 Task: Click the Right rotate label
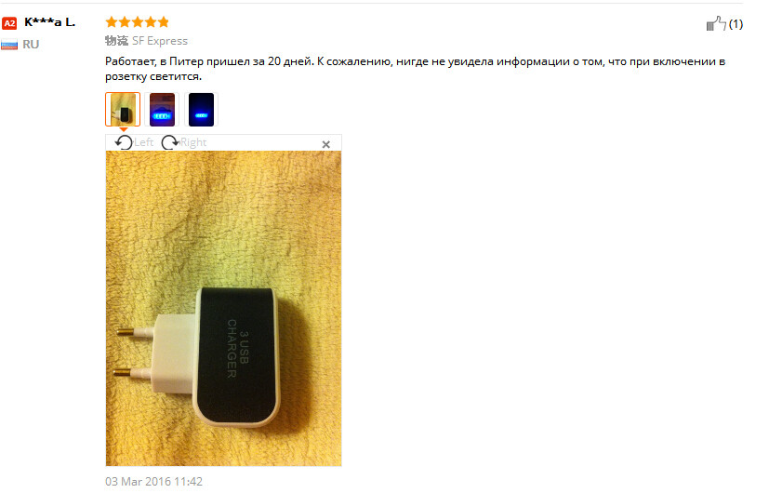coord(193,142)
